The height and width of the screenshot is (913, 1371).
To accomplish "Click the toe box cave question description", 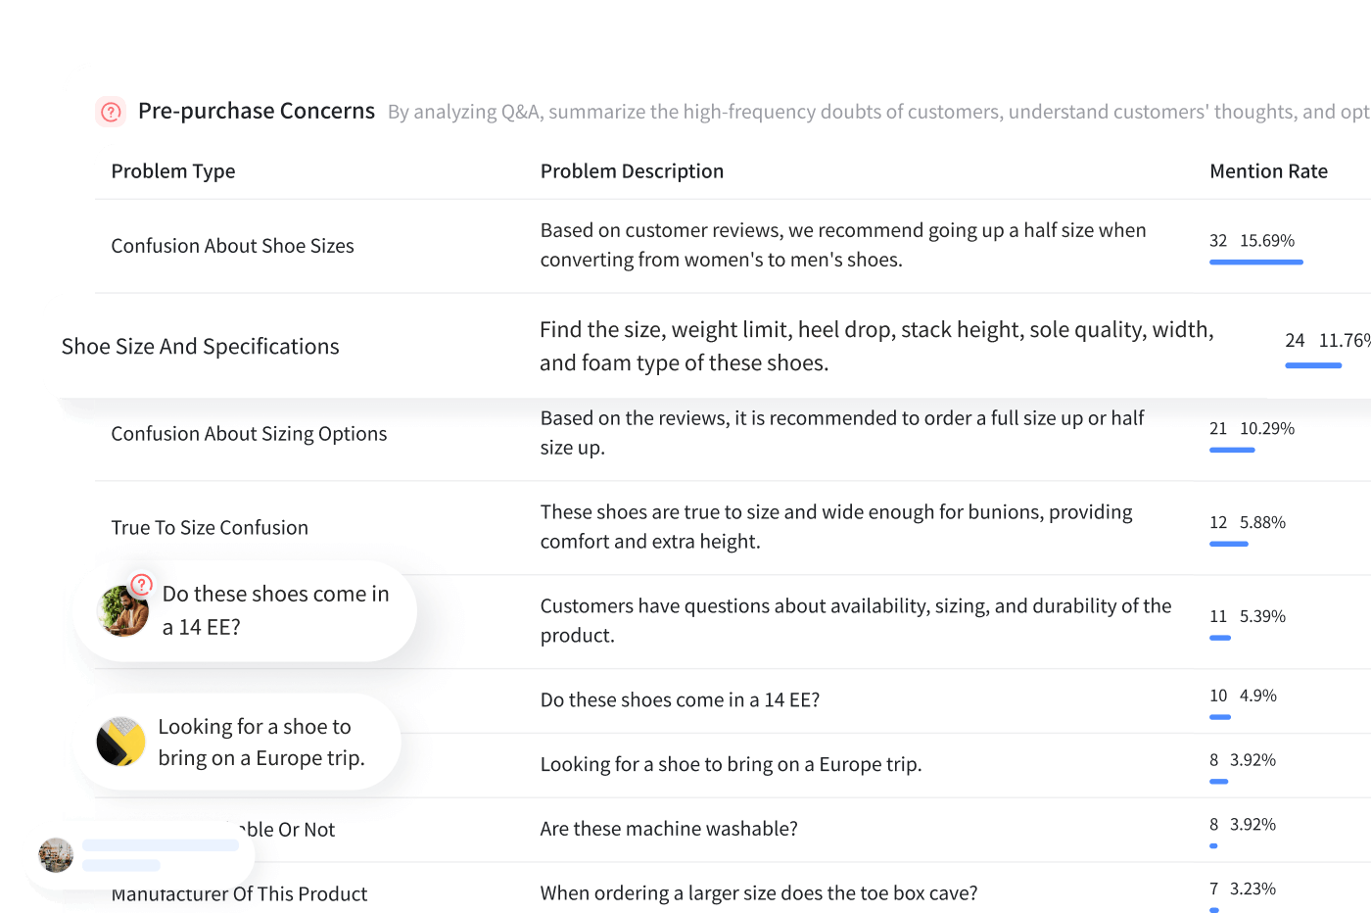I will [x=759, y=893].
